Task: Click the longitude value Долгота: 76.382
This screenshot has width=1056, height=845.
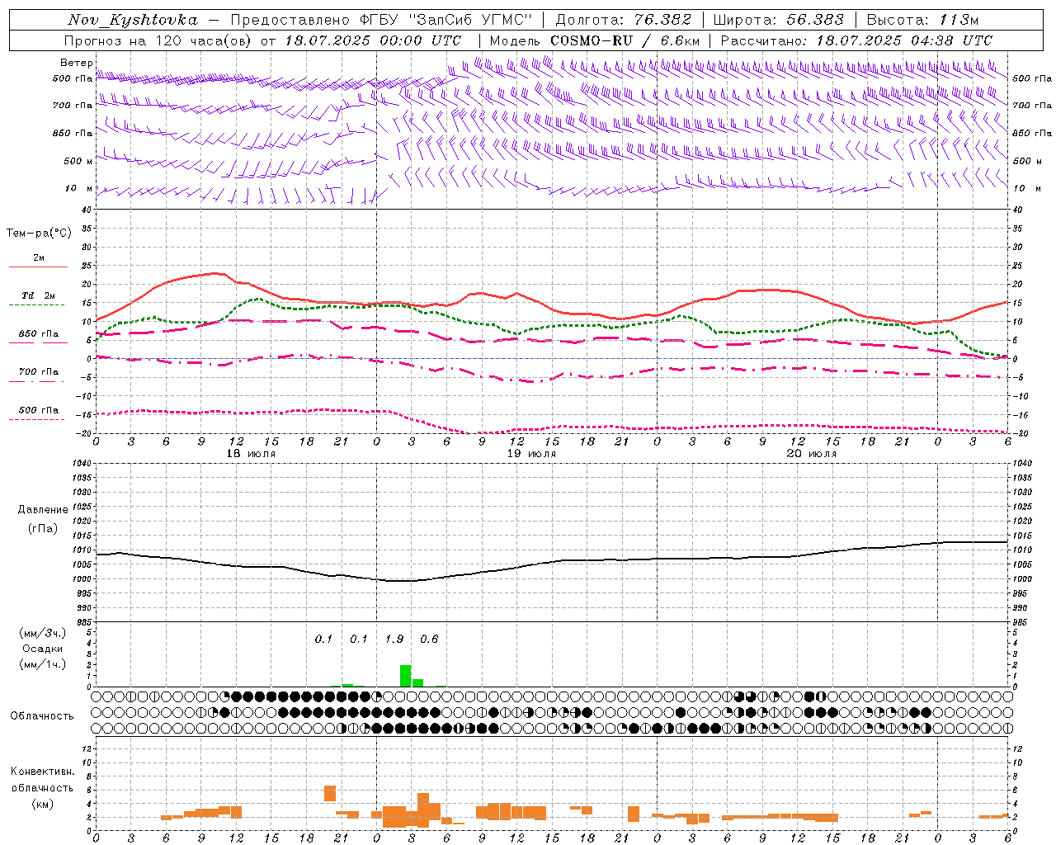Action: 624,20
